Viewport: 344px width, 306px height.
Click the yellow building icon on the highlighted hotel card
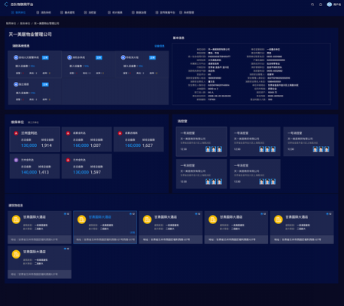pyautogui.click(x=82, y=220)
